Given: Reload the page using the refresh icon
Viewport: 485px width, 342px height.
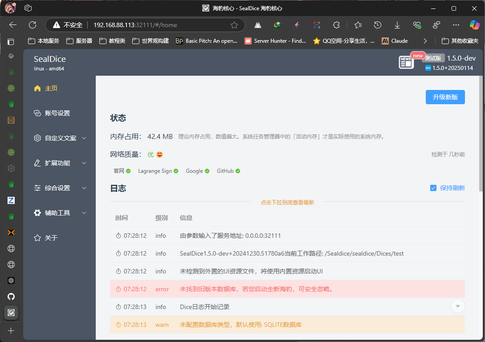Looking at the screenshot, I should pyautogui.click(x=32, y=25).
